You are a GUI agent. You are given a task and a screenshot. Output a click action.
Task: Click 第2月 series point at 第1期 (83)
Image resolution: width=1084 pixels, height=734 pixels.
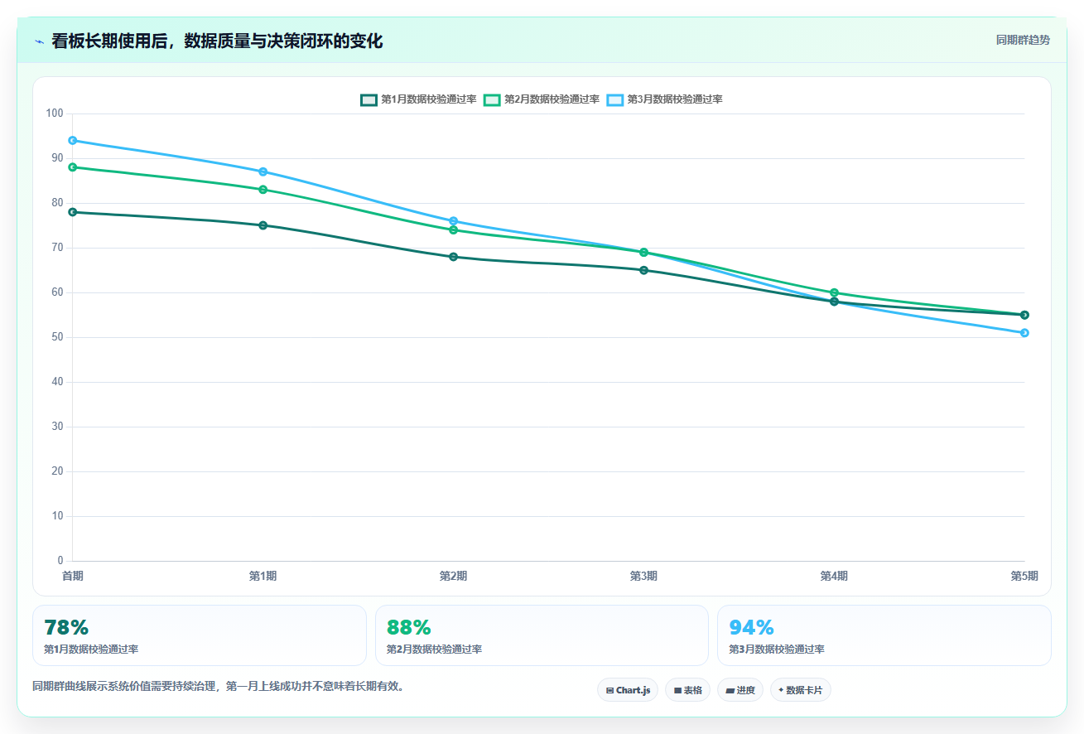click(x=263, y=190)
